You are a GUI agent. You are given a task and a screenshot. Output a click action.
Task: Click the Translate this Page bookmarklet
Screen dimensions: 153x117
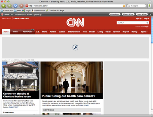[55, 10]
